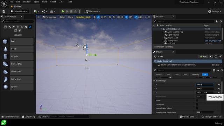
Task: Switch viewport layout with the grid icon
Action: click(x=149, y=17)
